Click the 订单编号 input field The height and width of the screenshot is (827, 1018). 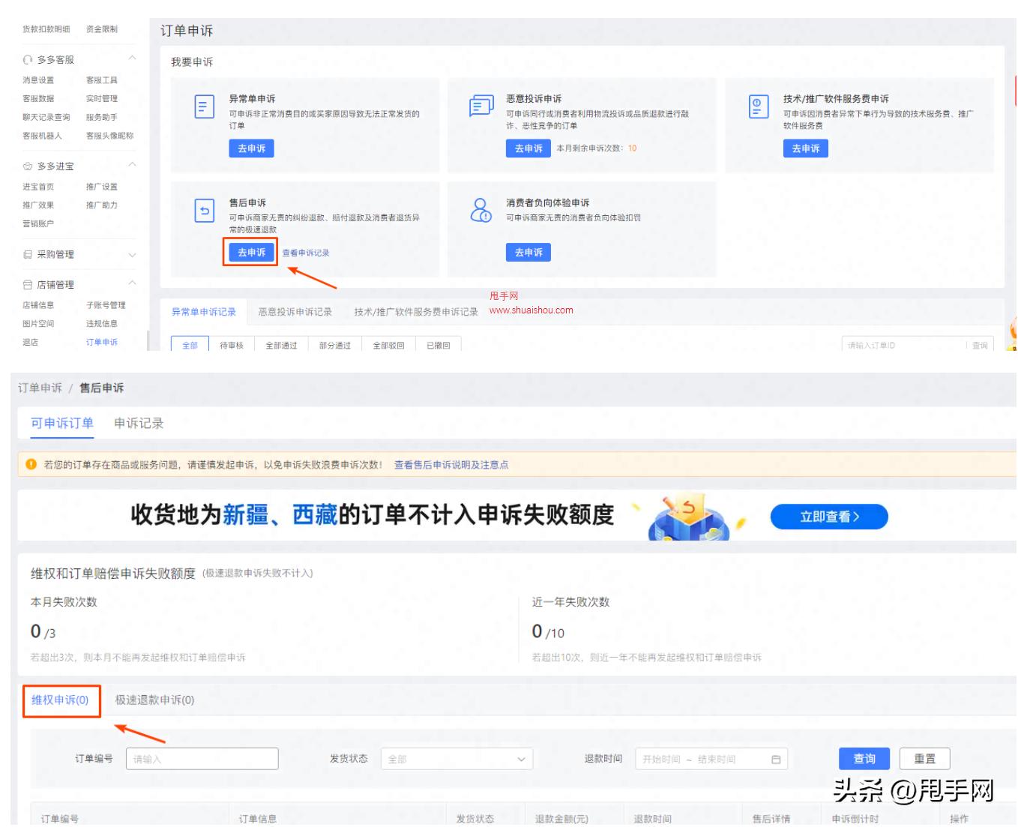202,759
